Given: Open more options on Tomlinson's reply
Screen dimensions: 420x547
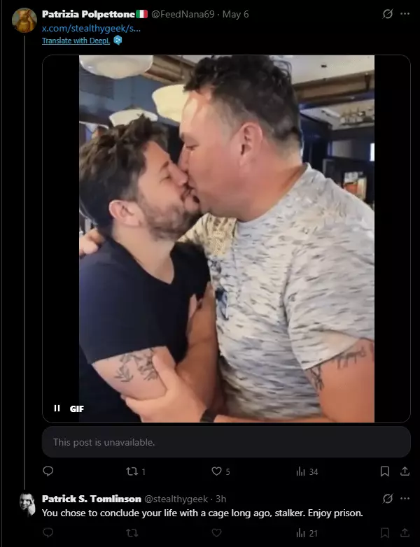Looking at the screenshot, I should click(405, 499).
